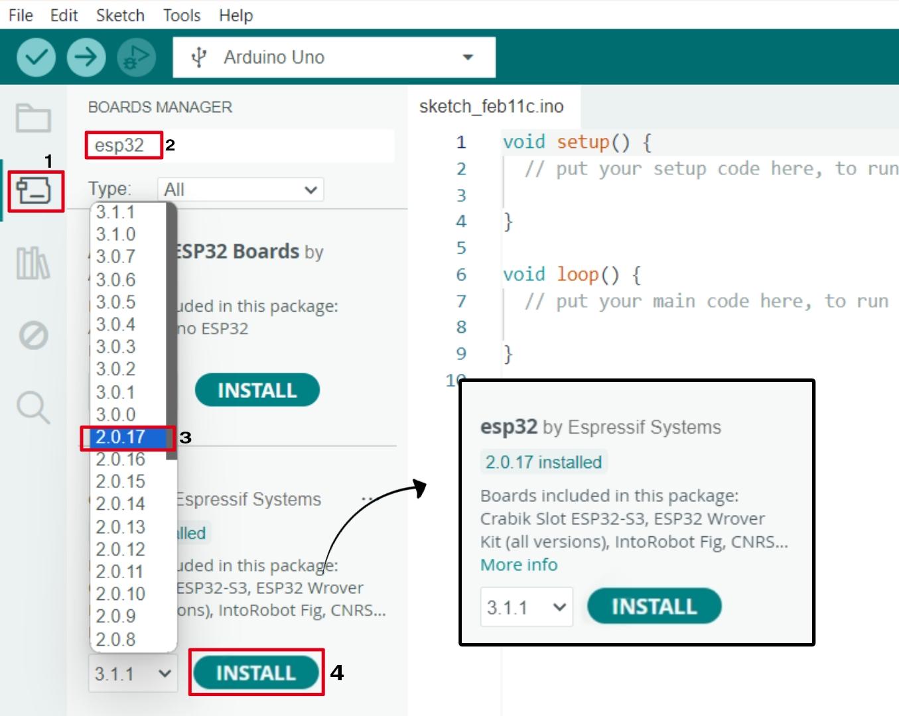The width and height of the screenshot is (899, 716).
Task: Open the 3.1.1 version dropdown in zoomed esp32 card
Action: [x=527, y=607]
